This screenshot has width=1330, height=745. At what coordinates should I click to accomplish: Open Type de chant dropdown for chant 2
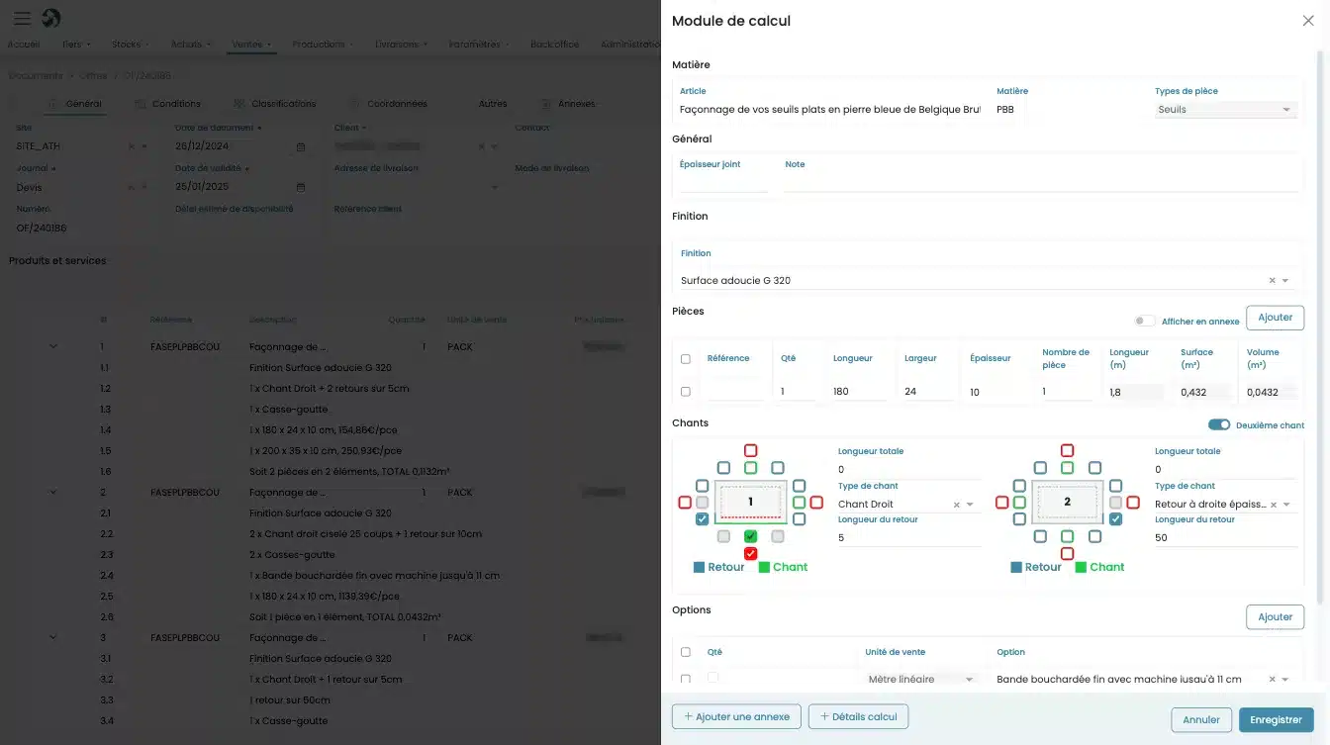click(x=1286, y=505)
